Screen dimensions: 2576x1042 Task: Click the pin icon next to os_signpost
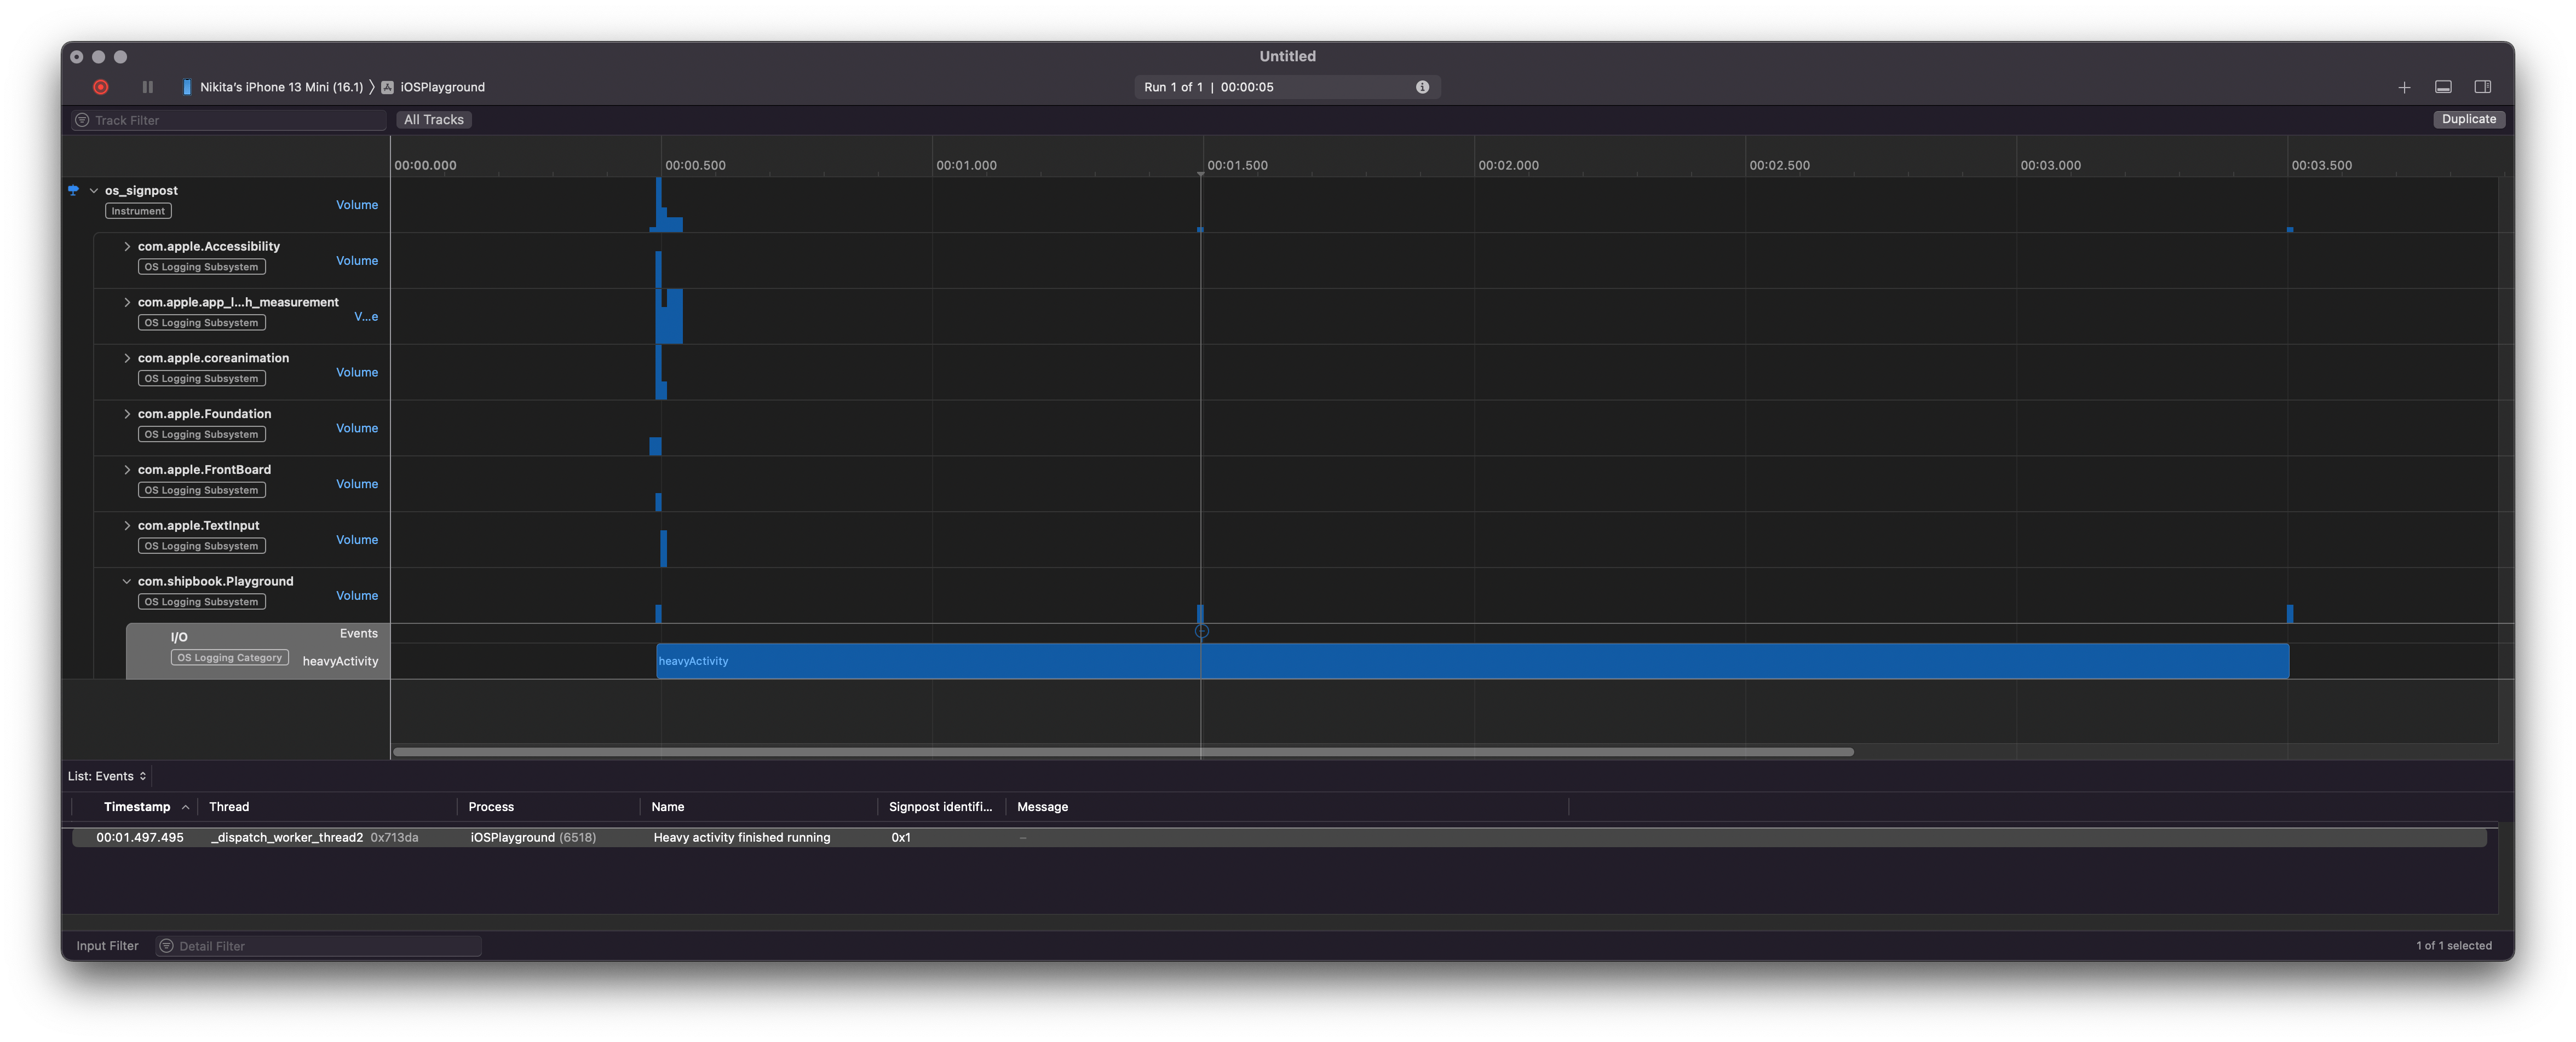click(73, 189)
